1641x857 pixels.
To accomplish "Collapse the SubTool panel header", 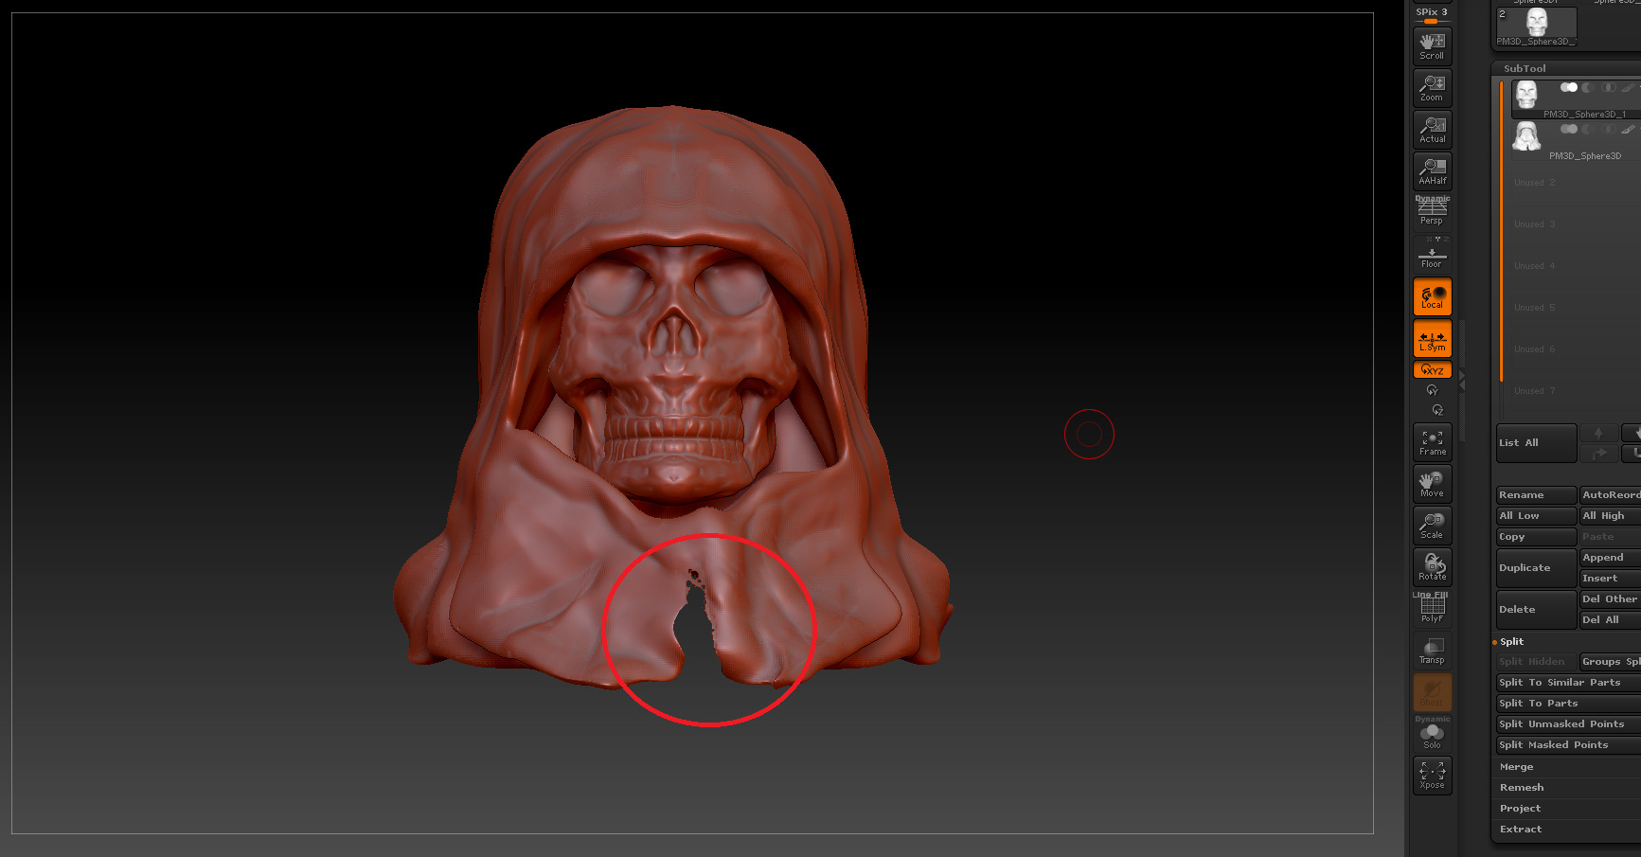I will [x=1525, y=68].
